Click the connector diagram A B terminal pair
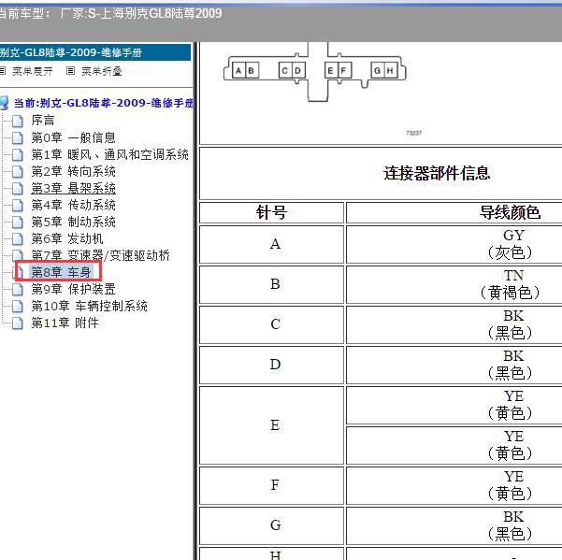 (x=245, y=70)
